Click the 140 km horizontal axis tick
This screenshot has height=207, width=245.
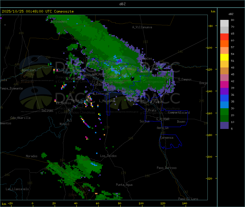(x=185, y=203)
